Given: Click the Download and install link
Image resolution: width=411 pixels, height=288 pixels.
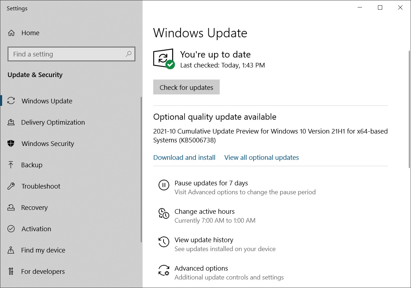Looking at the screenshot, I should coord(184,158).
